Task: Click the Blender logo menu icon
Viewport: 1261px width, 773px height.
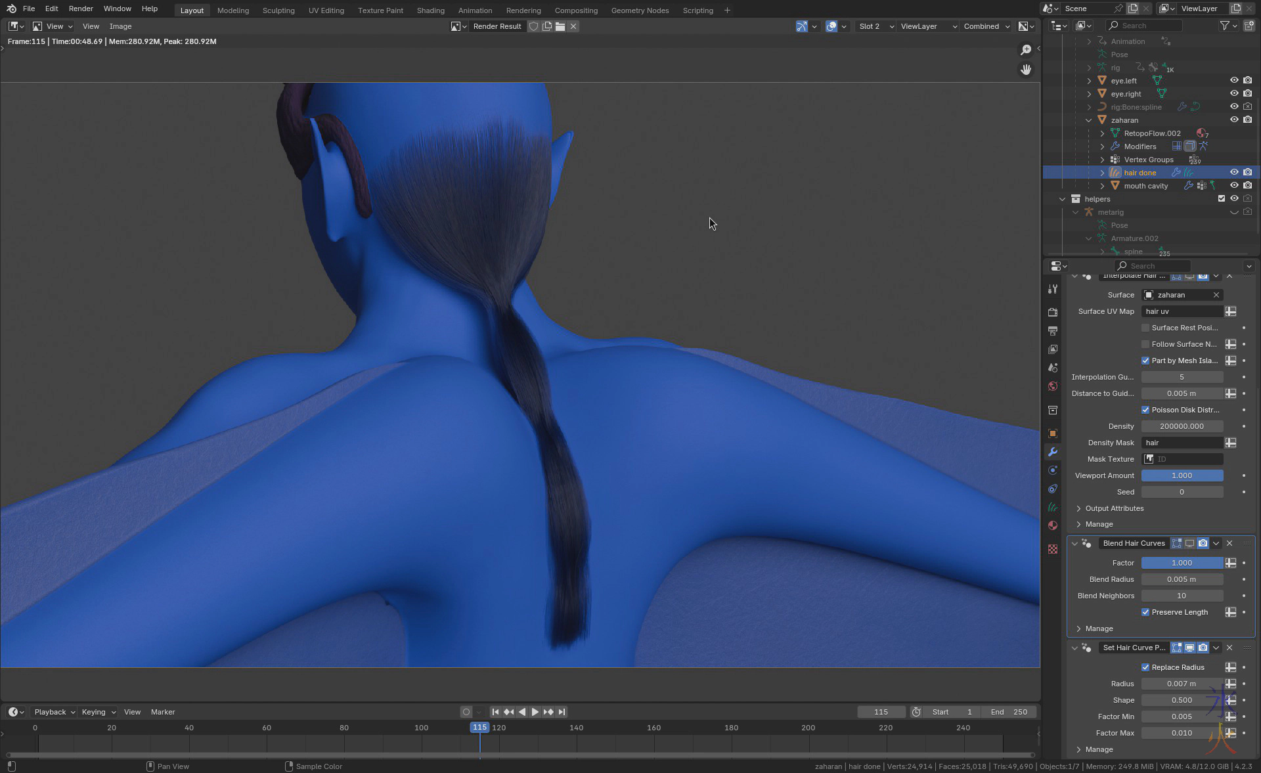Action: coord(11,9)
